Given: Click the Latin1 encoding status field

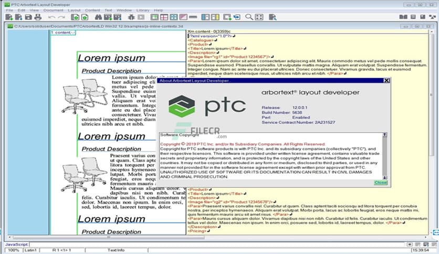Looking at the screenshot, I should coord(31,250).
